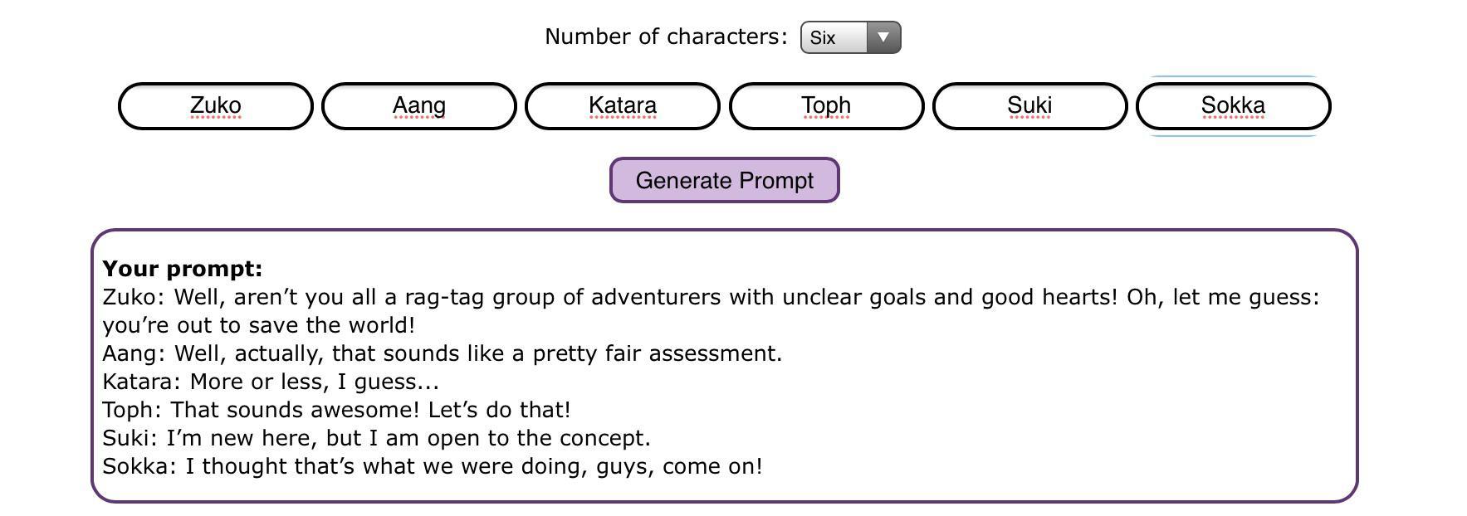Click Katara's "More or less, I guess..." line
Image resolution: width=1467 pixels, height=516 pixels.
[271, 382]
